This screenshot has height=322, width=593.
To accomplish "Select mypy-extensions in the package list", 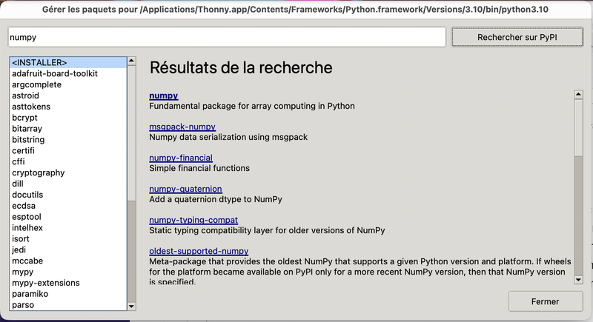I will 68,283.
